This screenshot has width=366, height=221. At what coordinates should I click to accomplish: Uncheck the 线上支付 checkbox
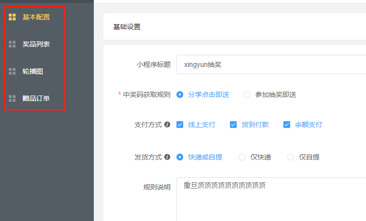(x=180, y=125)
